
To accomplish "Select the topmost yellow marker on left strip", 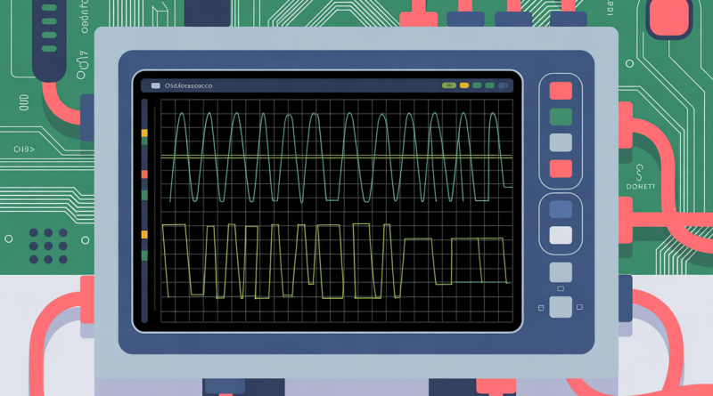I will coord(144,133).
